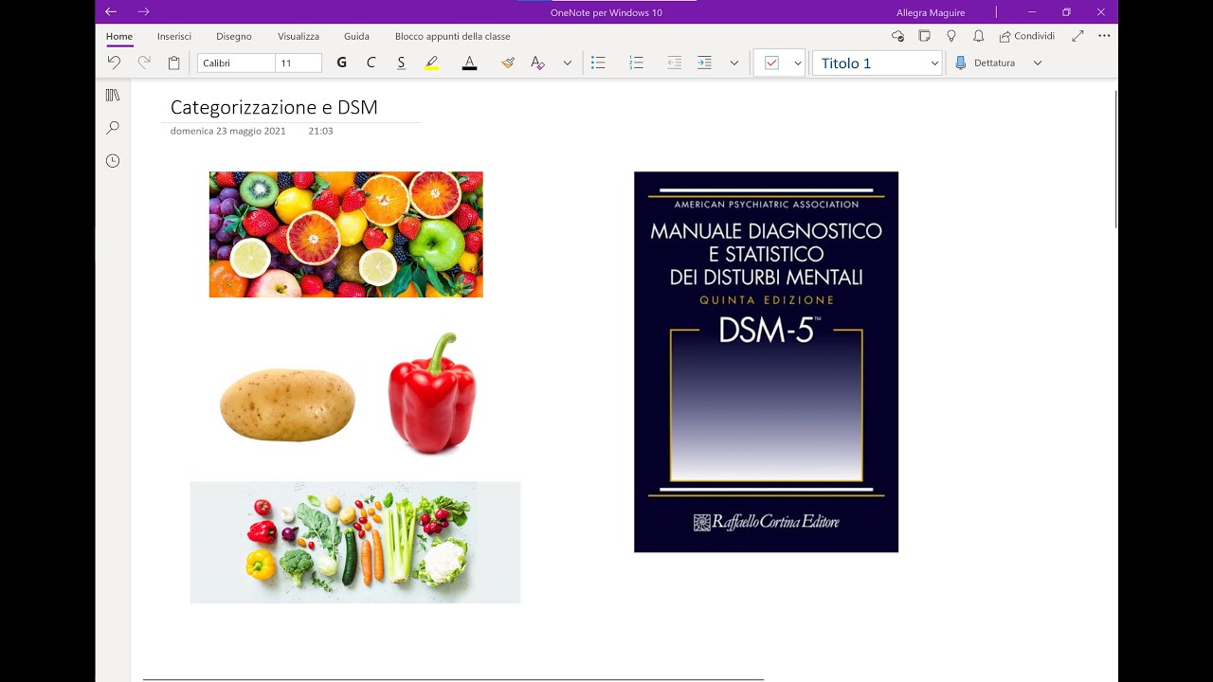Image resolution: width=1213 pixels, height=682 pixels.
Task: Apply underline formatting (S)
Action: (x=401, y=63)
